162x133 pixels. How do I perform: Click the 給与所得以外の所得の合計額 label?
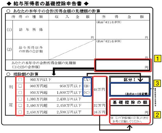tap(31, 49)
